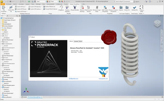Select the Work PlaneSweep1 tree item

point(8,40)
